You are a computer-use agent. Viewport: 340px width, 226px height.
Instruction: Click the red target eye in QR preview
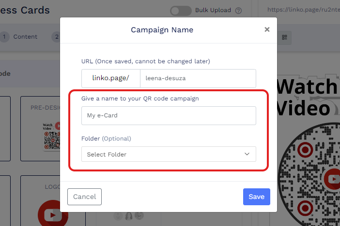(304, 149)
